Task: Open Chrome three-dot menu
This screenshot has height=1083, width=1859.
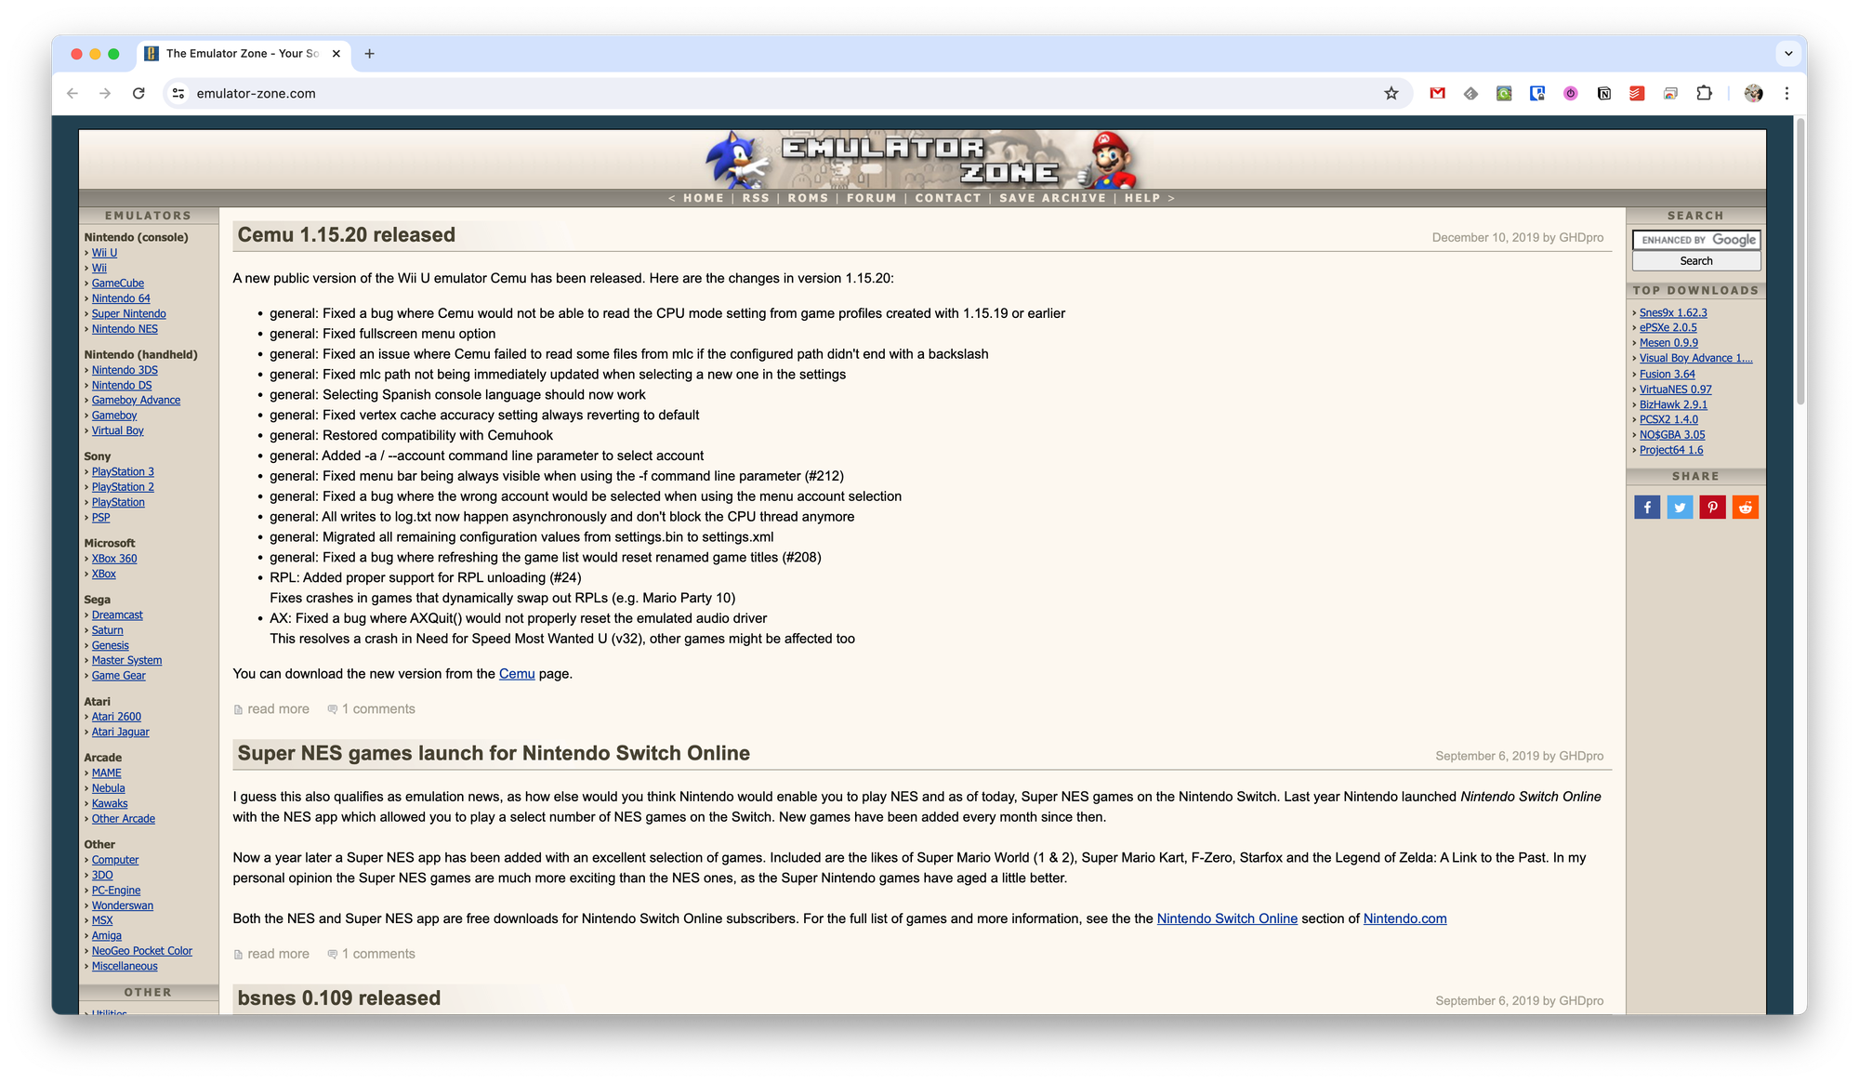Action: (1786, 93)
